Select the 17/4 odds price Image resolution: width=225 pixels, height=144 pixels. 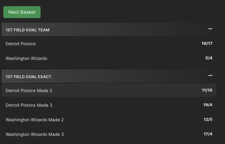click(x=208, y=134)
